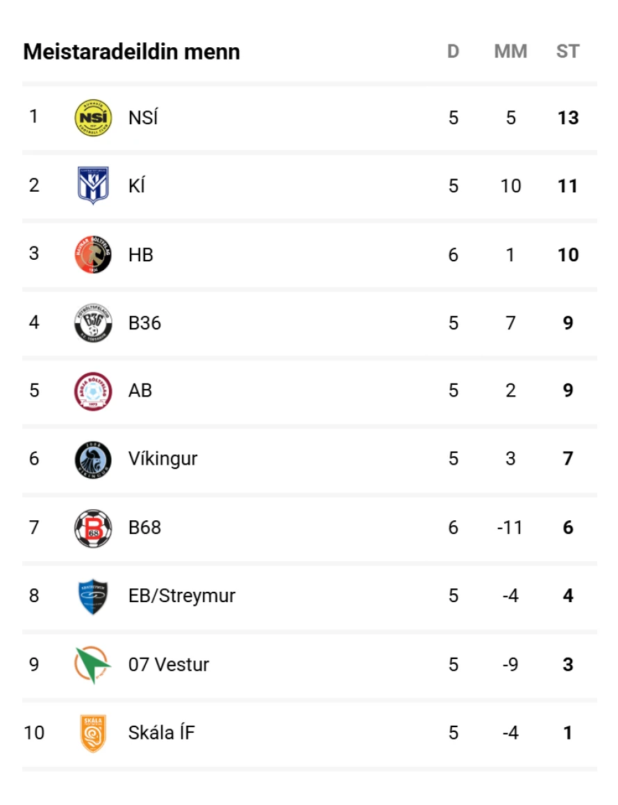Click NSÍ's points total of 13
The width and height of the screenshot is (618, 805).
tap(568, 118)
